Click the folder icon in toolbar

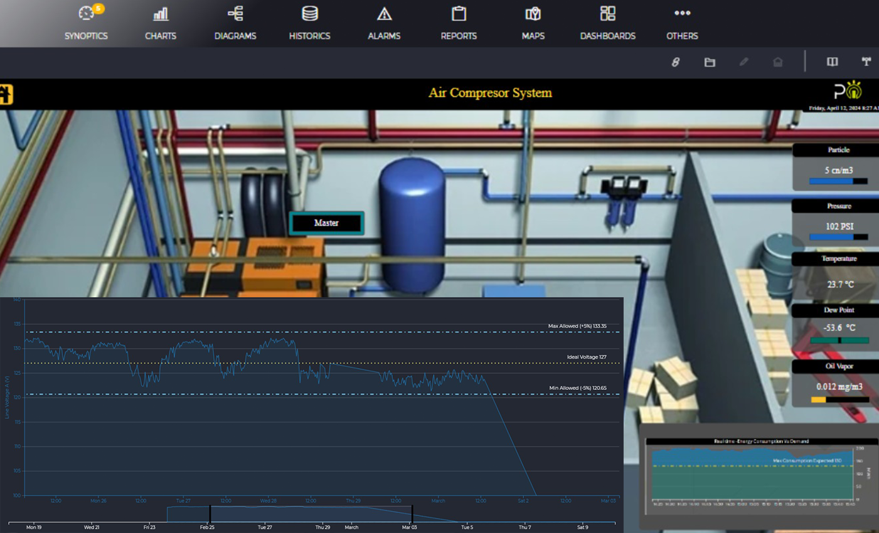coord(710,61)
